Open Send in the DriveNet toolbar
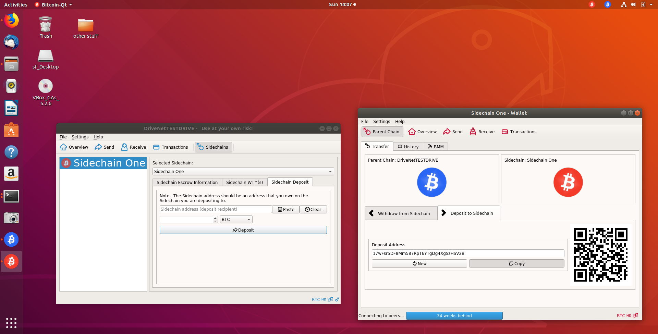The width and height of the screenshot is (658, 334). [105, 147]
